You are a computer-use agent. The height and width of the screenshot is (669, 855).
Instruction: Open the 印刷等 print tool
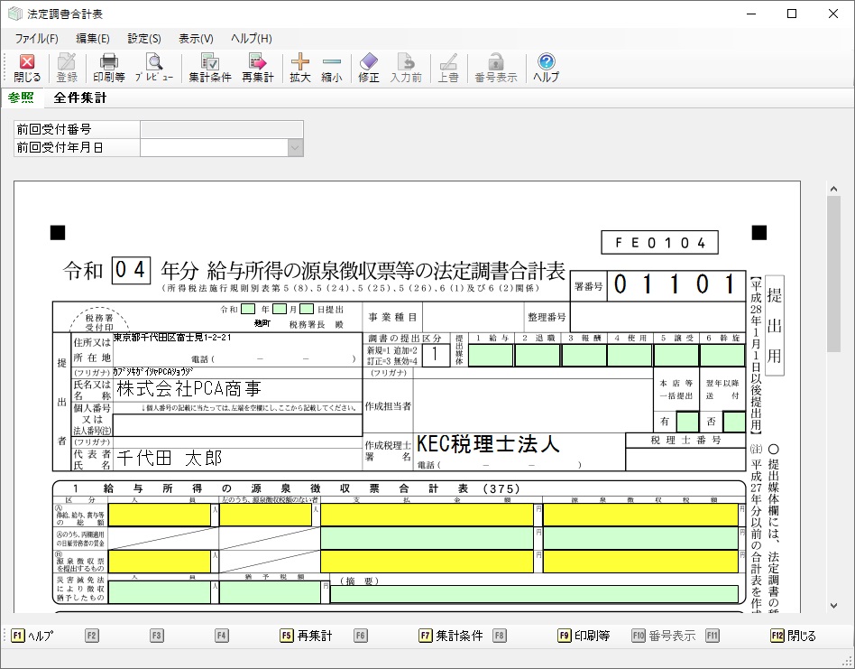pos(108,69)
